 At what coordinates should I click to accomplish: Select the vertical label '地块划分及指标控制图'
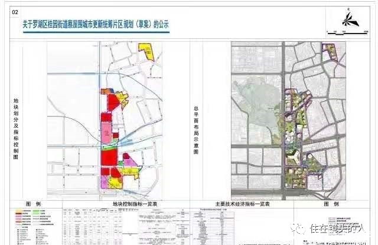16,128
